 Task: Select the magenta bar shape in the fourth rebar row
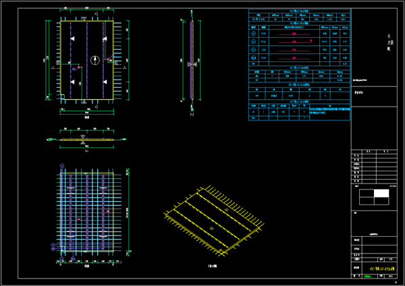coord(294,58)
